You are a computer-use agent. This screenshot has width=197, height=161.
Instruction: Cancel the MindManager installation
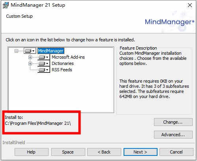pyautogui.click(x=176, y=152)
